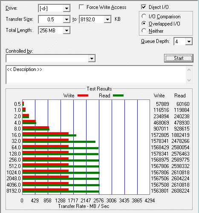Select the Neither radio button
This screenshot has height=213, width=199.
(x=144, y=31)
